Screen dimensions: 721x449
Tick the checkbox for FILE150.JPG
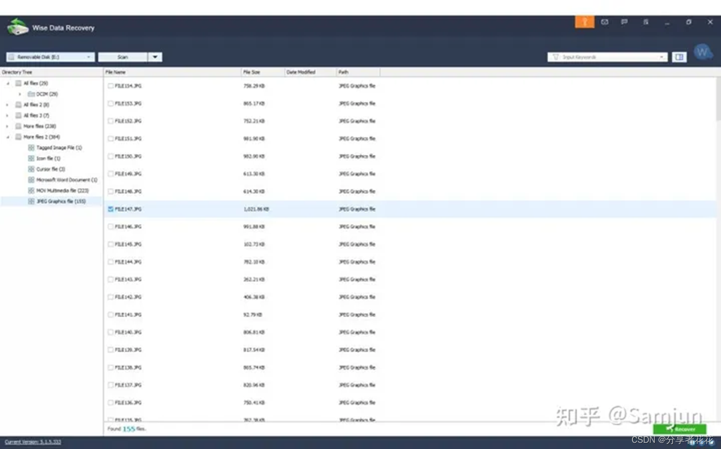110,156
